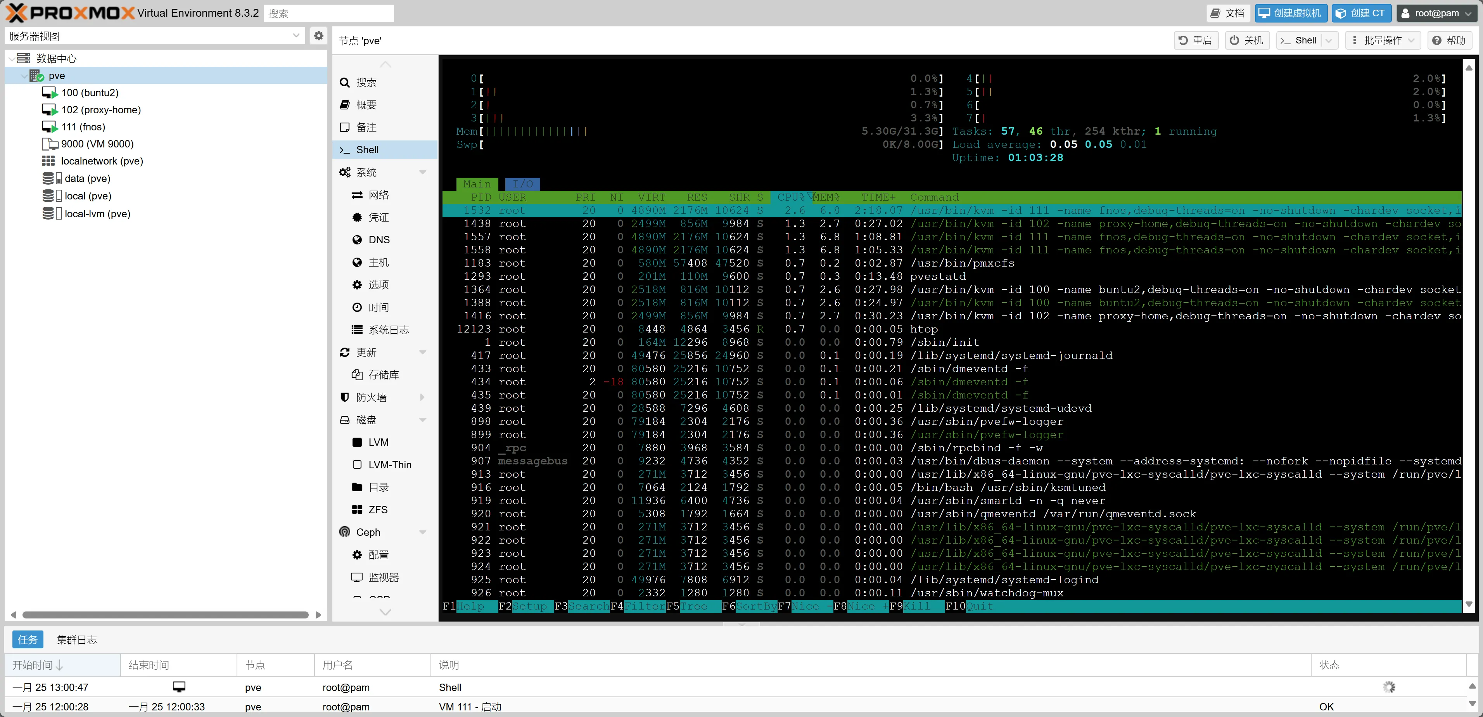Click the 重启 reboot button
The width and height of the screenshot is (1483, 717).
point(1196,40)
